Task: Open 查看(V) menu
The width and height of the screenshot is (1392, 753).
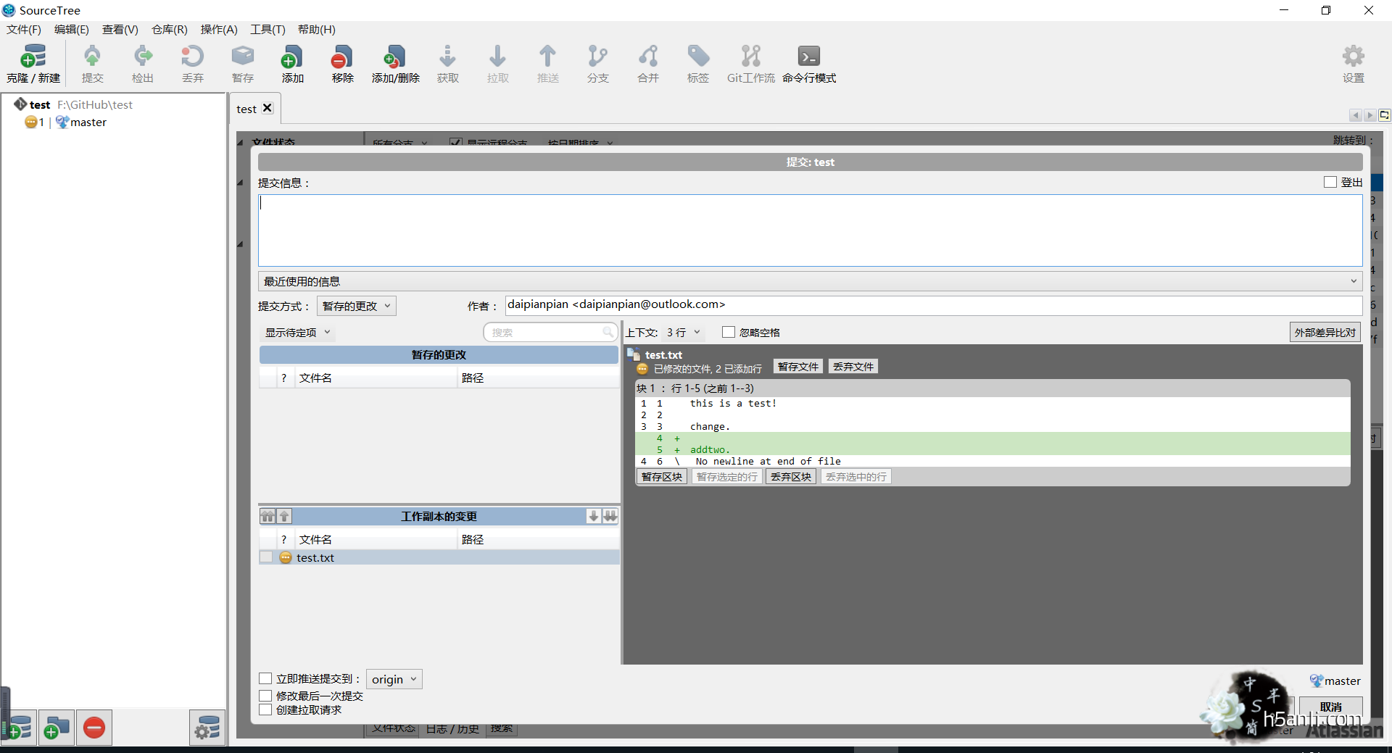Action: click(120, 29)
